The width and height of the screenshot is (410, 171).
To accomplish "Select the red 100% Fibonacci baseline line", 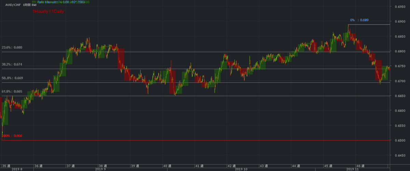I will pyautogui.click(x=196, y=140).
